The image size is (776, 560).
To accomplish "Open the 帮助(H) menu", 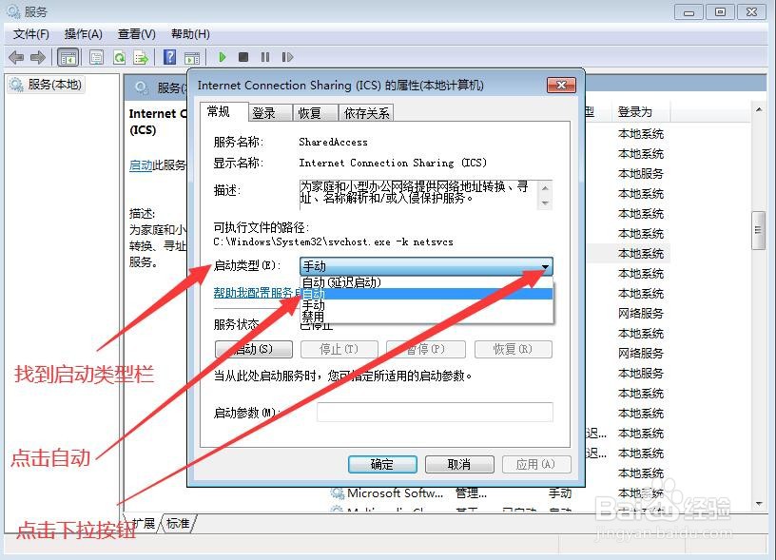I will [x=190, y=34].
